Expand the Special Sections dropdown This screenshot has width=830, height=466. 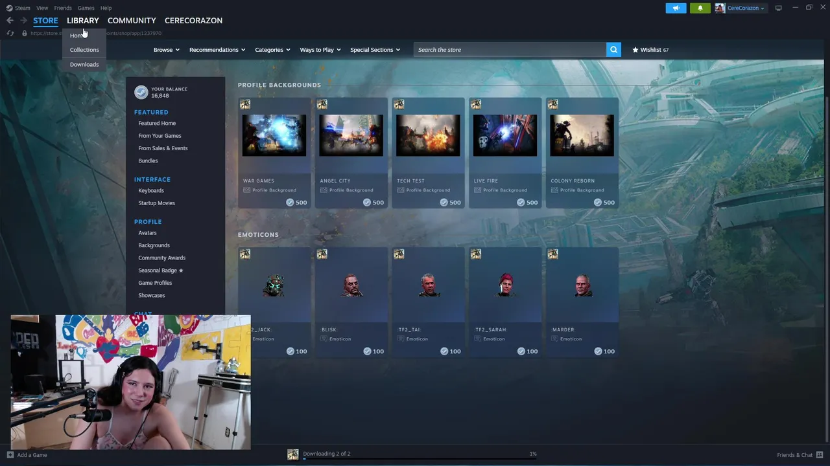point(375,50)
